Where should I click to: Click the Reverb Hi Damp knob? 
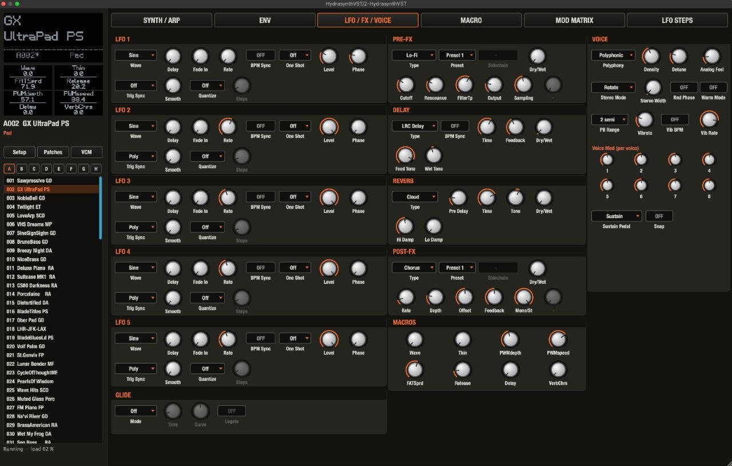point(404,226)
